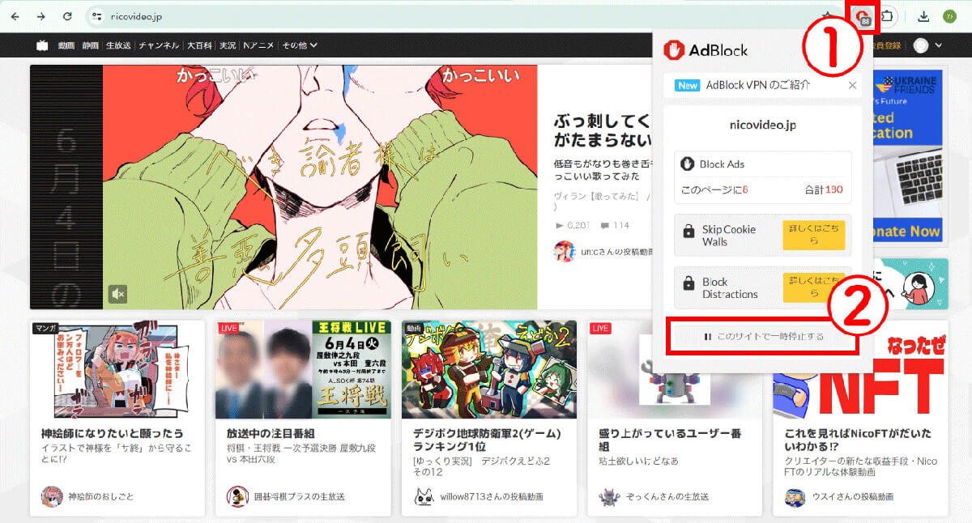Expand the user account avatar dropdown
The image size is (972, 523).
coord(927,45)
